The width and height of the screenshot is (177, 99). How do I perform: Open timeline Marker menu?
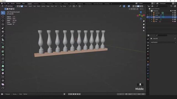[x=25, y=94]
